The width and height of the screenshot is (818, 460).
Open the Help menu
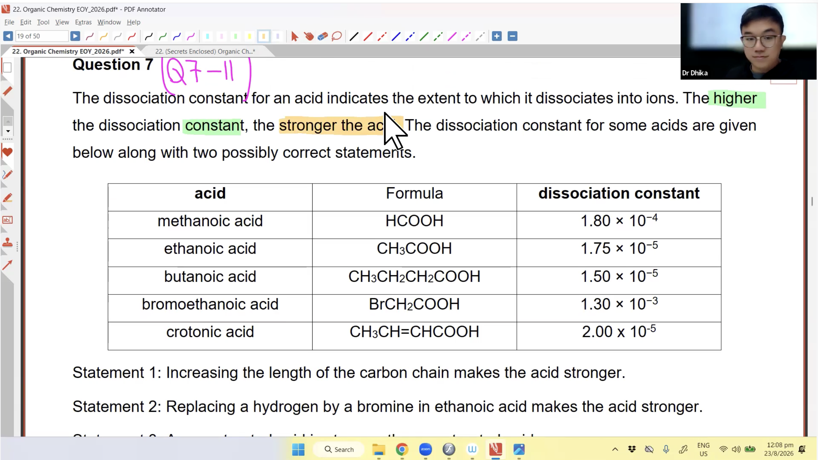[x=134, y=22]
